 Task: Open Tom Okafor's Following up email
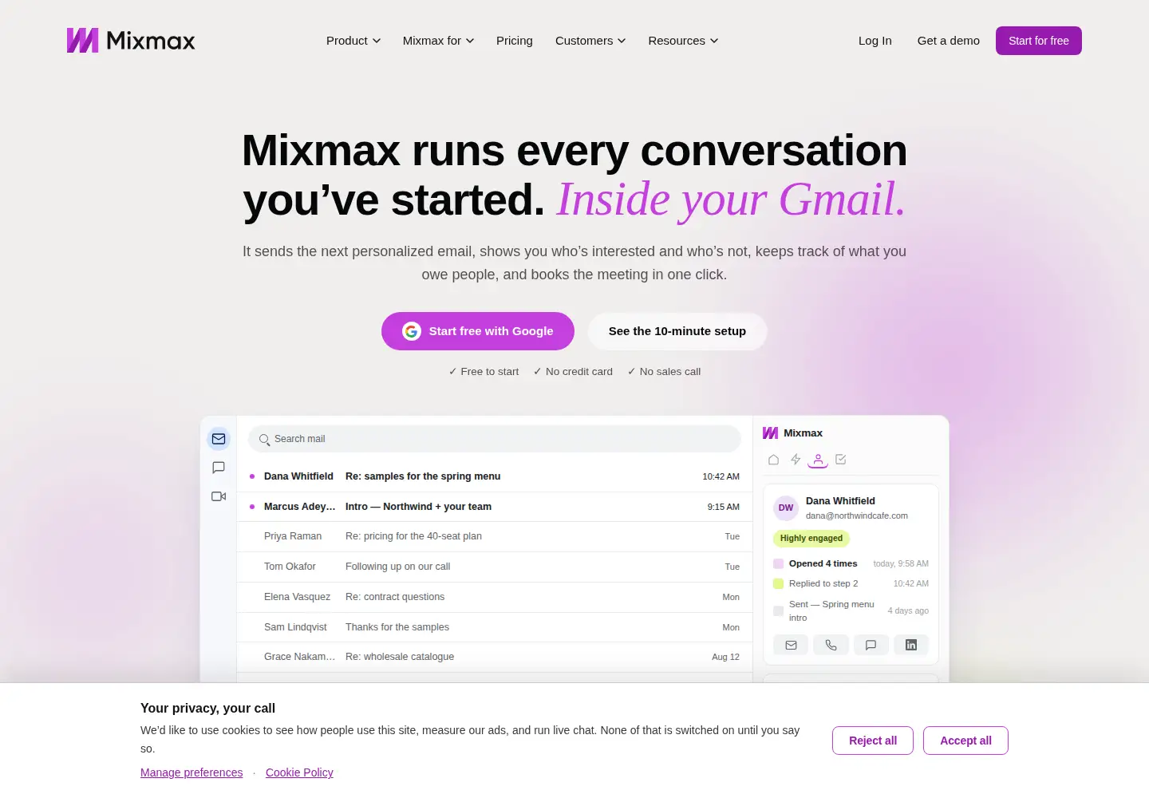coord(495,567)
